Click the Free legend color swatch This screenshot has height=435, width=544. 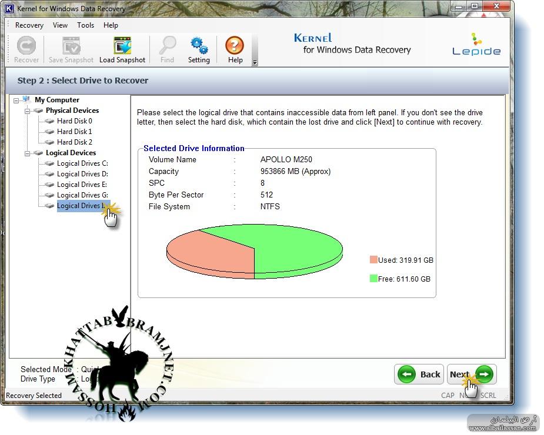pyautogui.click(x=373, y=278)
